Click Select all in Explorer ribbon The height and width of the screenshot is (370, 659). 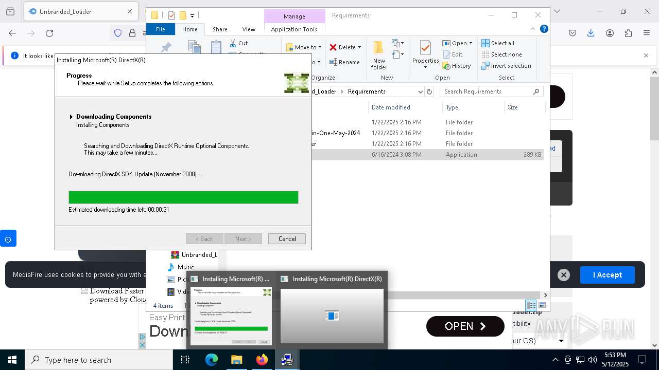(498, 43)
